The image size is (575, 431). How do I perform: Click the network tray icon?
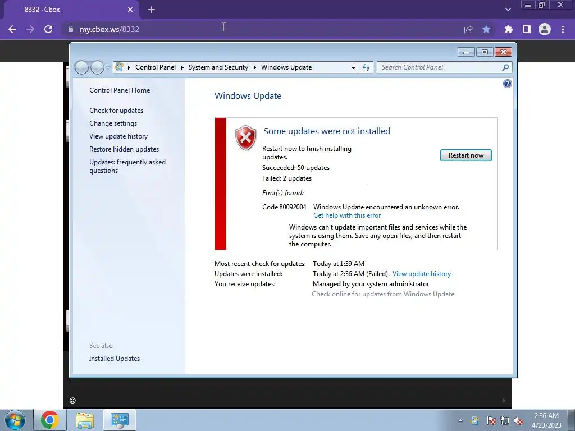[x=505, y=420]
